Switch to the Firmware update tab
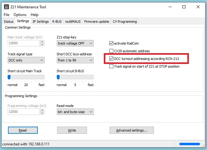Image resolution: width=207 pixels, height=150 pixels. coord(96,22)
